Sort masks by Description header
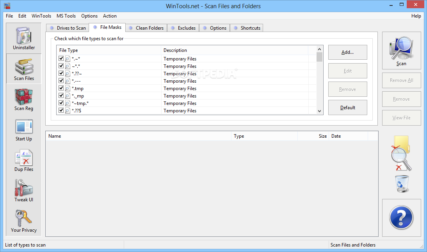 click(235, 50)
